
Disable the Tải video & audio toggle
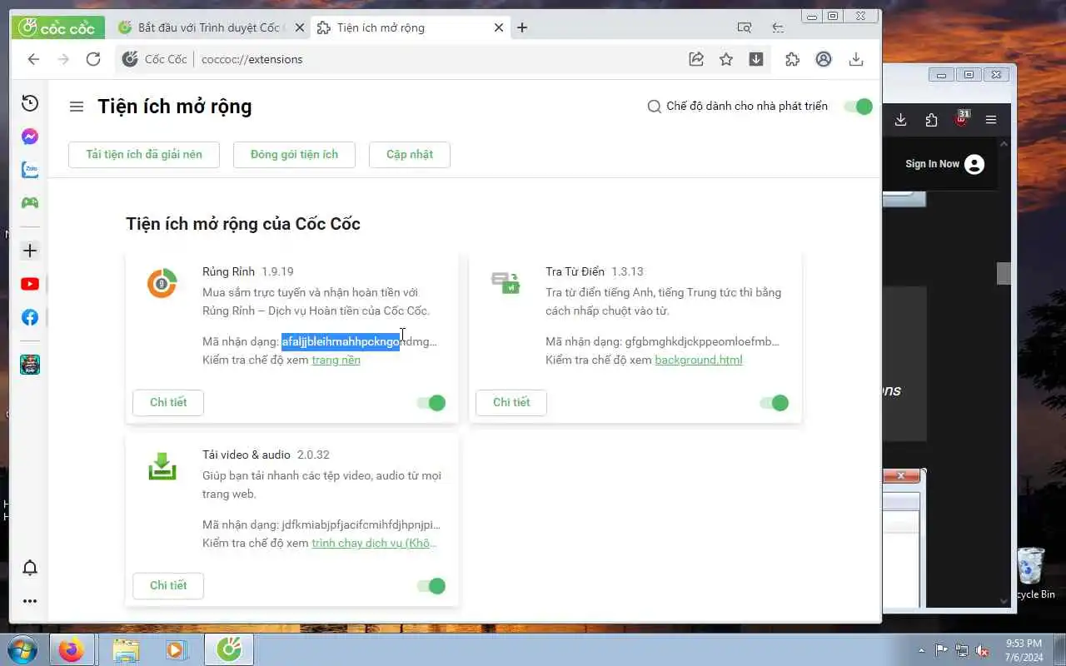click(431, 586)
